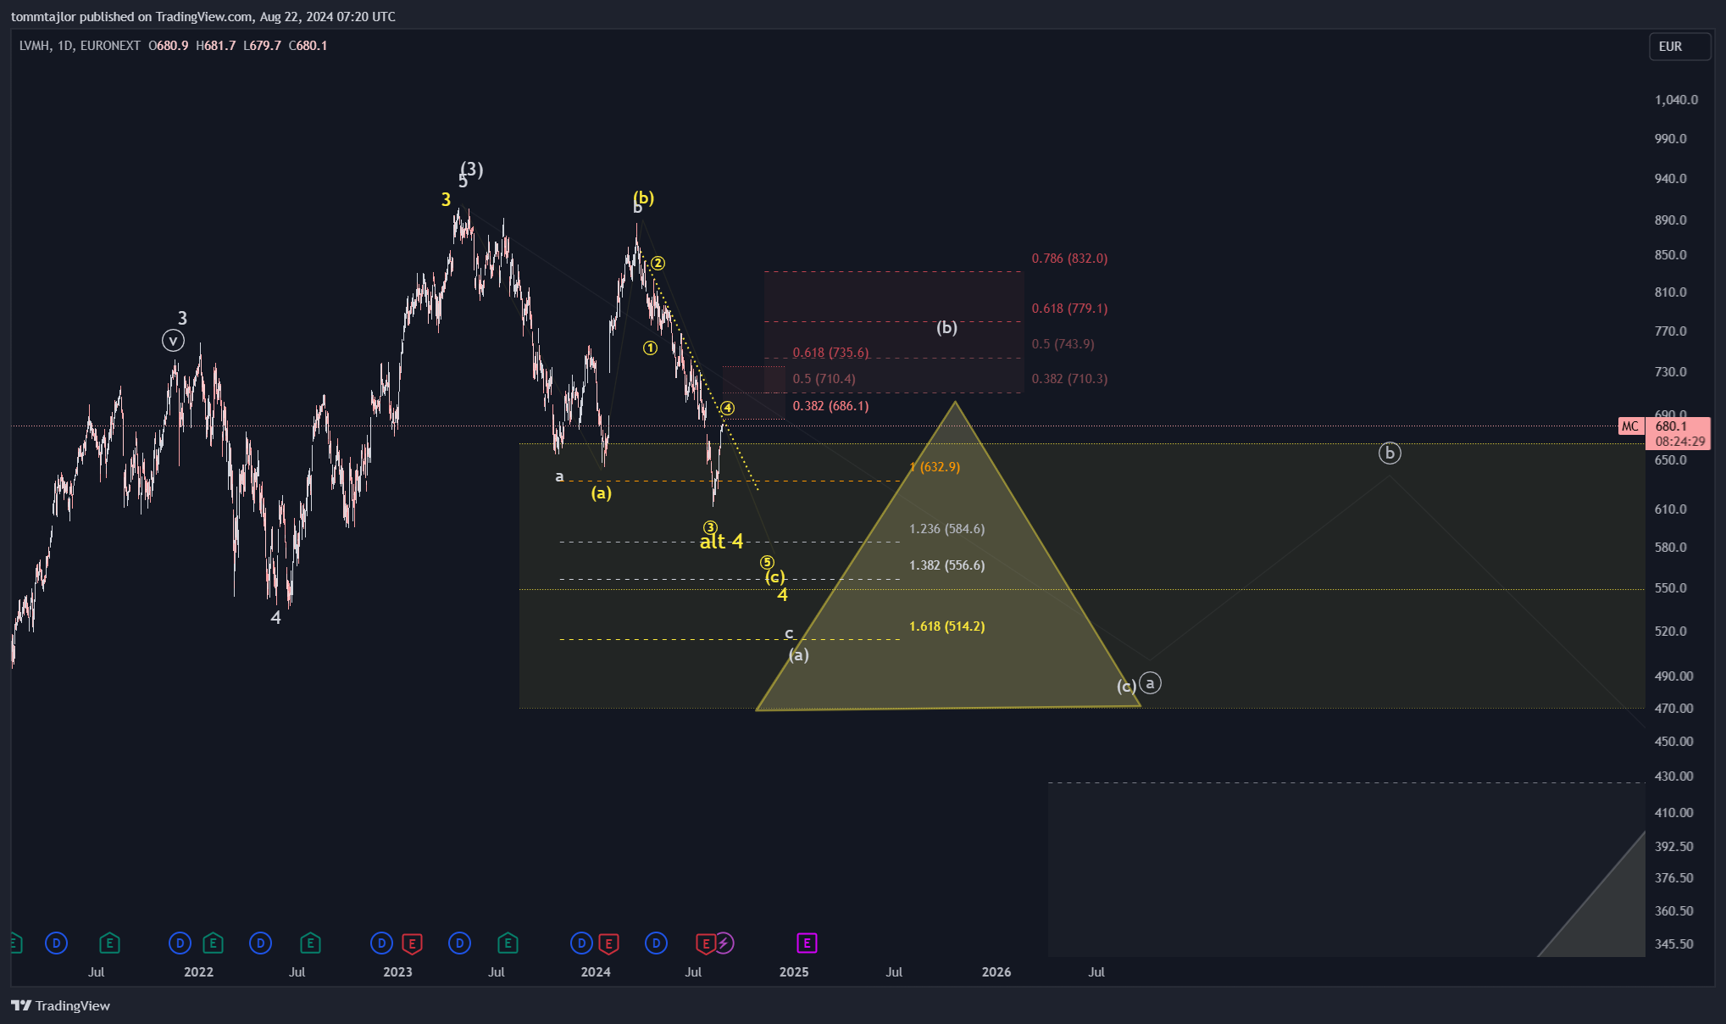The width and height of the screenshot is (1726, 1024).
Task: Click the 0.618 (779.1) Fibonacci label
Action: click(x=1069, y=309)
